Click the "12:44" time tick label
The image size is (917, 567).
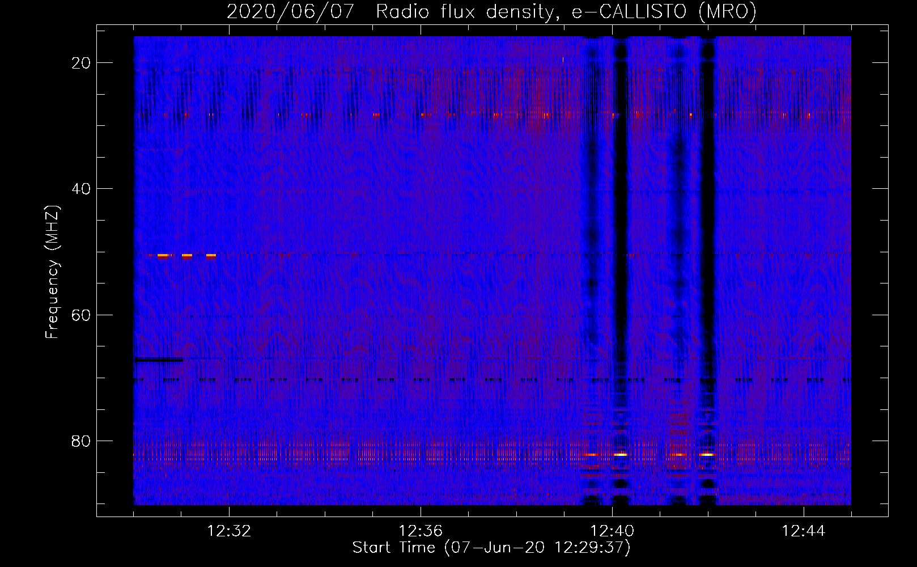804,531
